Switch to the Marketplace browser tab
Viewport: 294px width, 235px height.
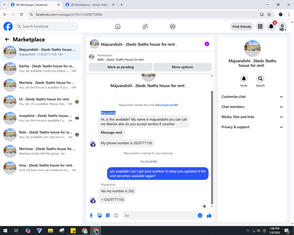89,5
